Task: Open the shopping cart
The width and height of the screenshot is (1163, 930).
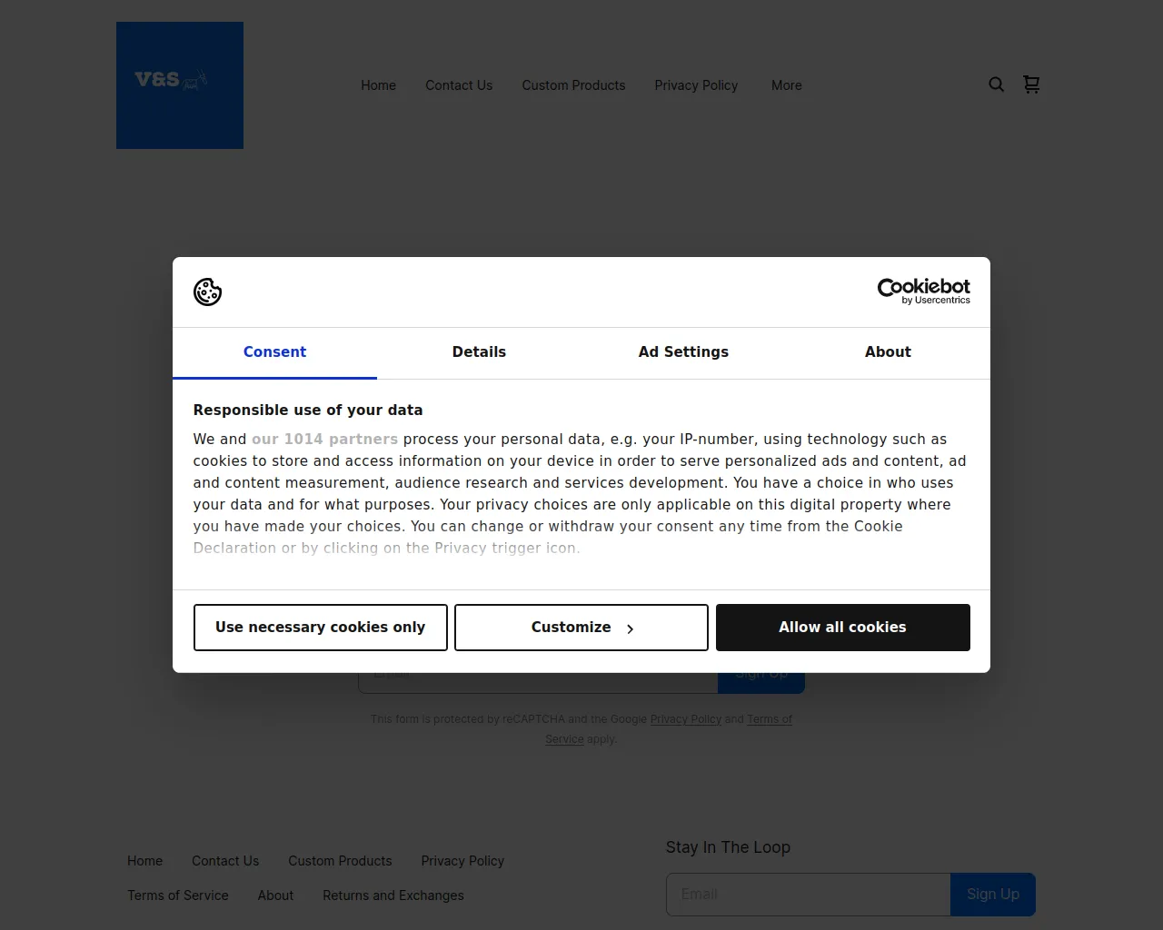Action: click(x=1031, y=84)
